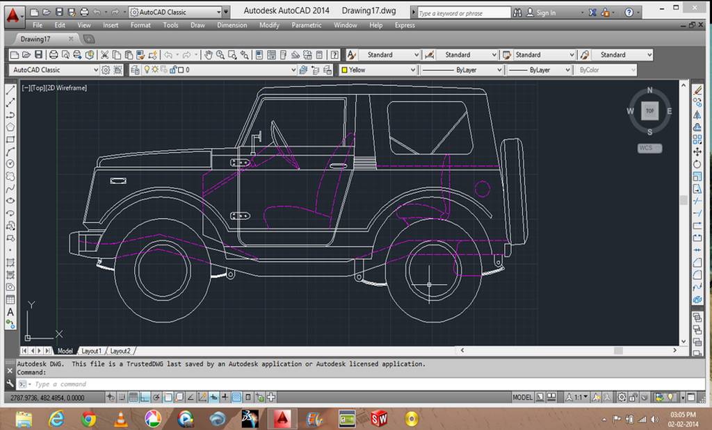Select the Properties palette icon
The height and width of the screenshot is (430, 712).
[x=258, y=54]
